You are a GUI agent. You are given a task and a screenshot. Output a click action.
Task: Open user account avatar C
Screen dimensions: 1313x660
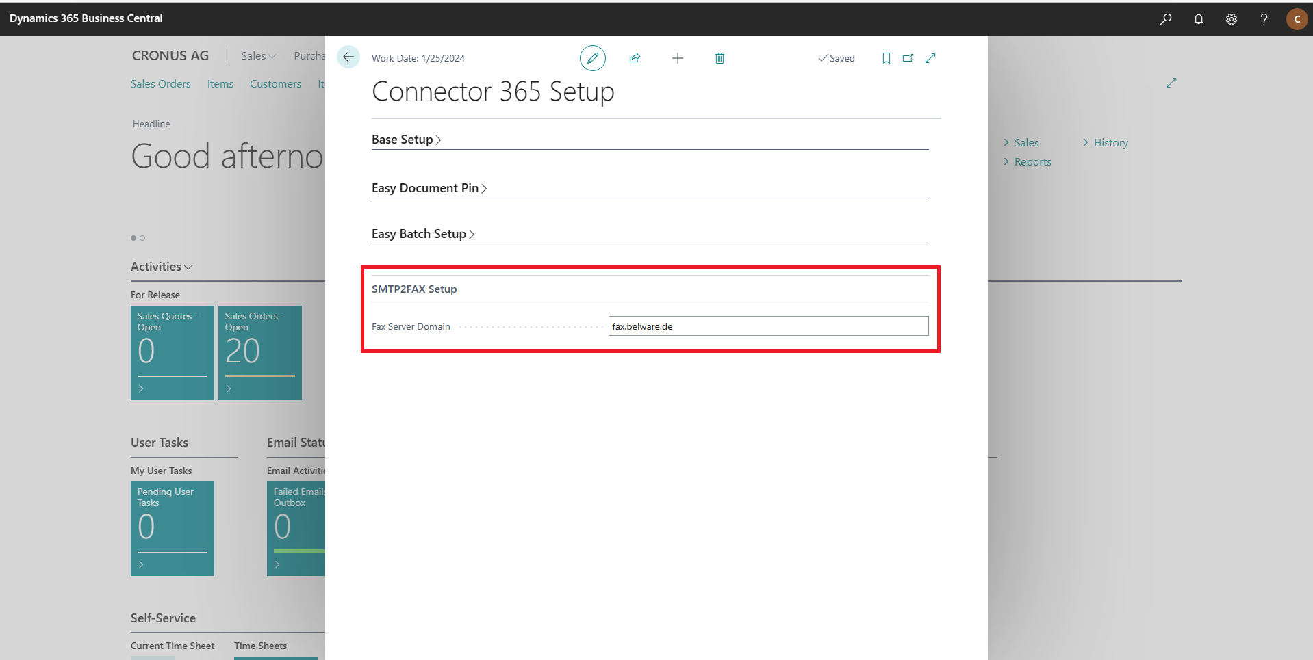(1297, 18)
